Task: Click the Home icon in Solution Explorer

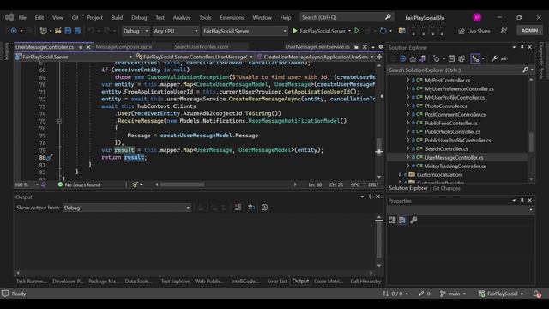Action: click(x=413, y=59)
